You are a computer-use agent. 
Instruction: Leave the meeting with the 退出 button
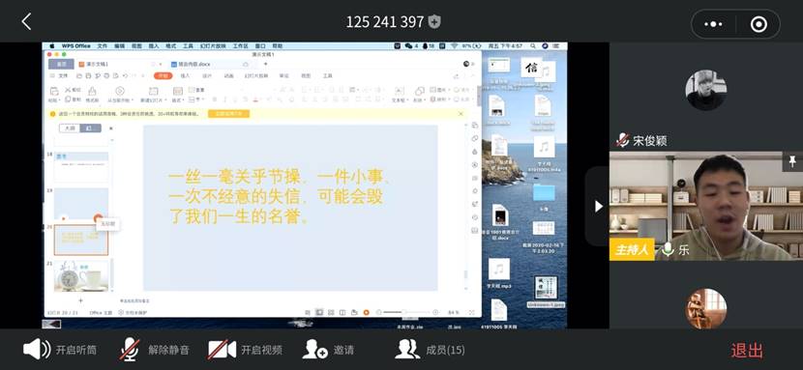pyautogui.click(x=747, y=351)
